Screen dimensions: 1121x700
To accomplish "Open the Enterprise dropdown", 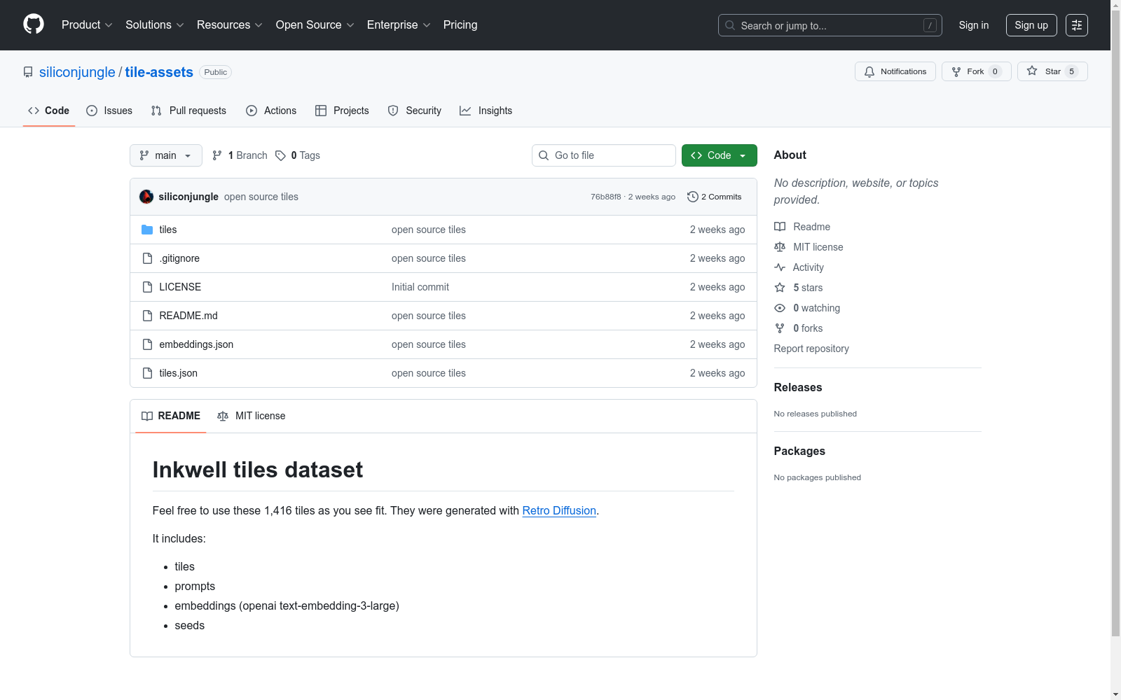I will pos(399,25).
